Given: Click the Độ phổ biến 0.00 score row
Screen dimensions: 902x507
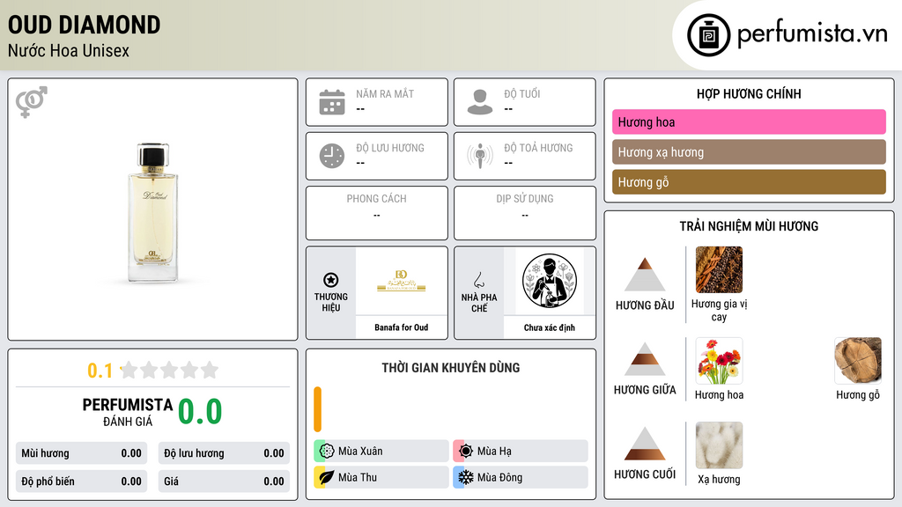Looking at the screenshot, I should tap(82, 481).
